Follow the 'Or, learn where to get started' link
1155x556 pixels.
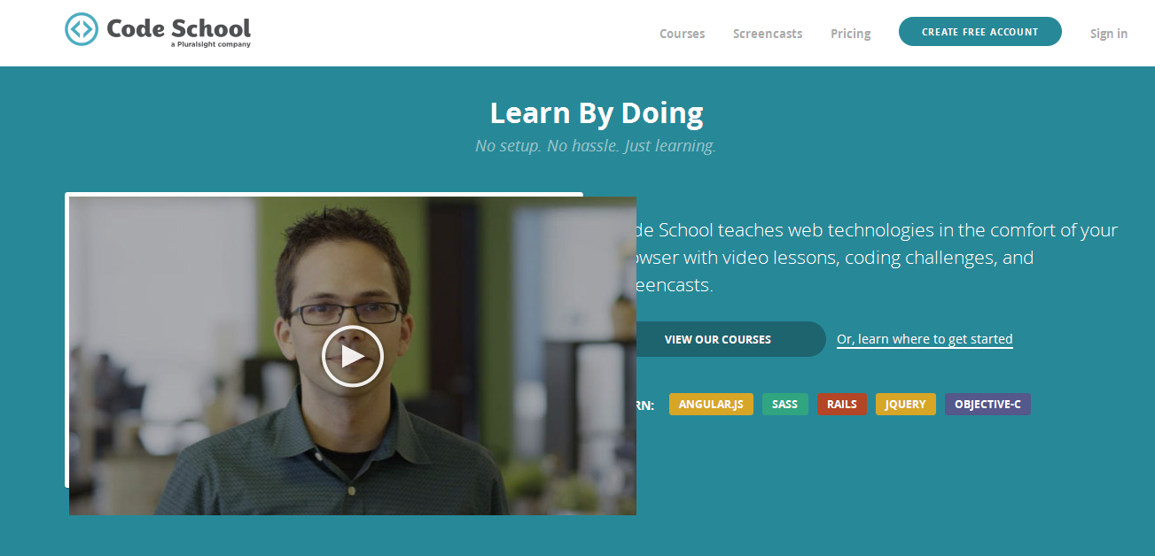pyautogui.click(x=925, y=339)
